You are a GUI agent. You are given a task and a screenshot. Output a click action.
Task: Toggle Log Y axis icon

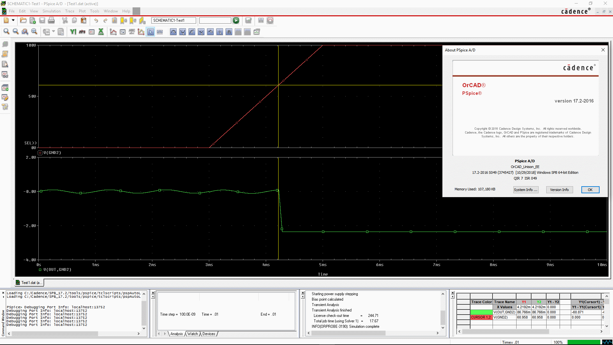73,32
